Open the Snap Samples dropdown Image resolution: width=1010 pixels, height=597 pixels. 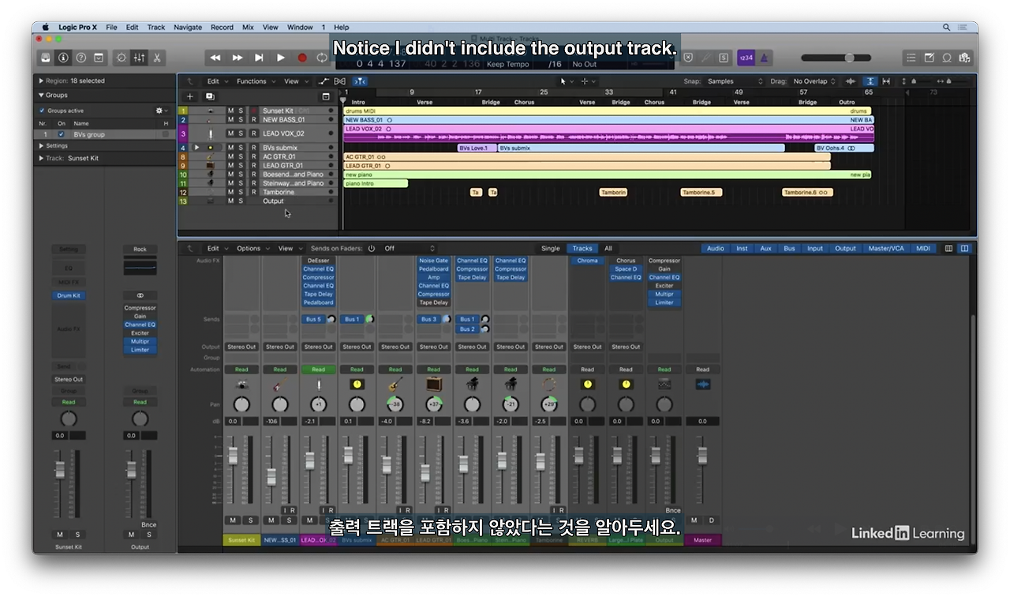point(735,81)
